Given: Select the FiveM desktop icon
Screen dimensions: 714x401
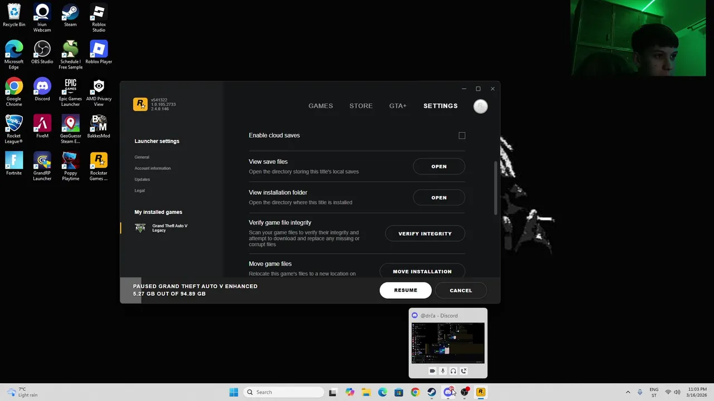Looking at the screenshot, I should [42, 127].
